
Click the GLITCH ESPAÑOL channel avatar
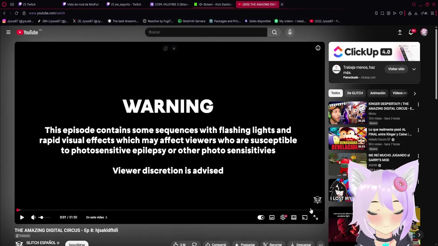(19, 243)
